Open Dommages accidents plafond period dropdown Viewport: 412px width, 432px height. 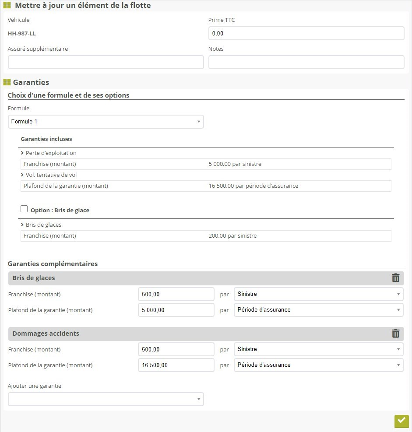pyautogui.click(x=318, y=365)
